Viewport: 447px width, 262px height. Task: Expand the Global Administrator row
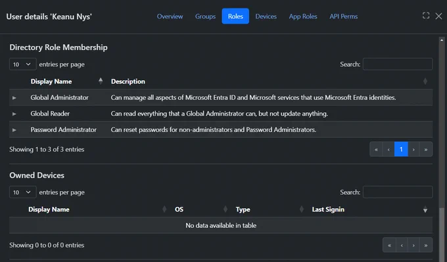[14, 98]
